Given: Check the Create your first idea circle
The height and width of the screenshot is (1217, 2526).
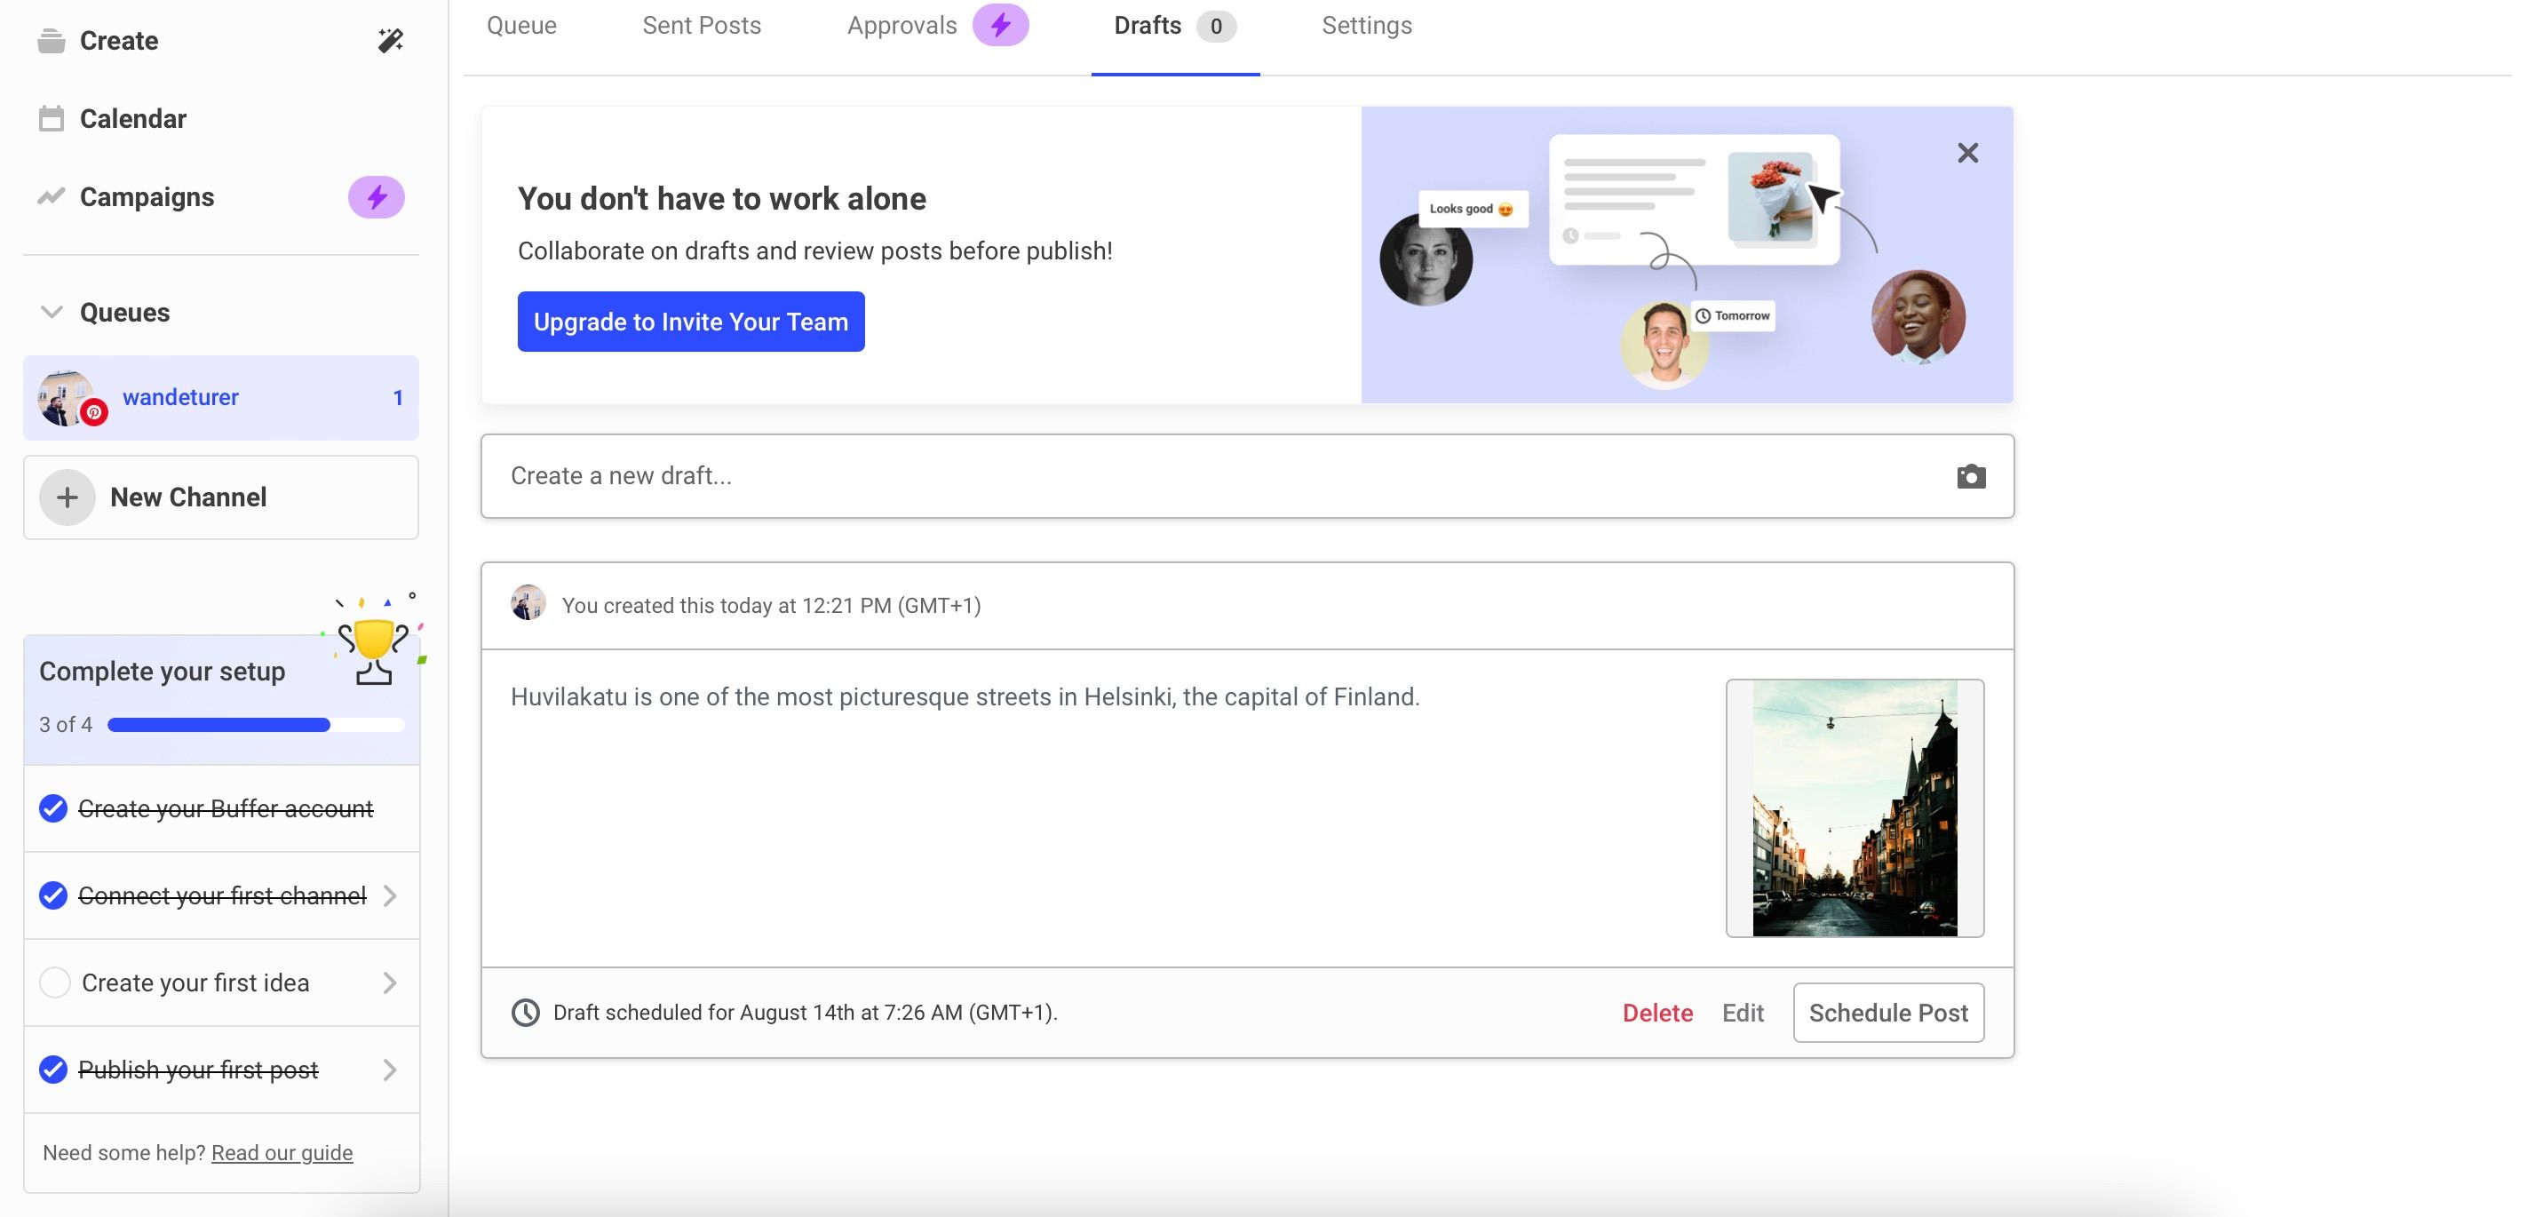Looking at the screenshot, I should (55, 982).
